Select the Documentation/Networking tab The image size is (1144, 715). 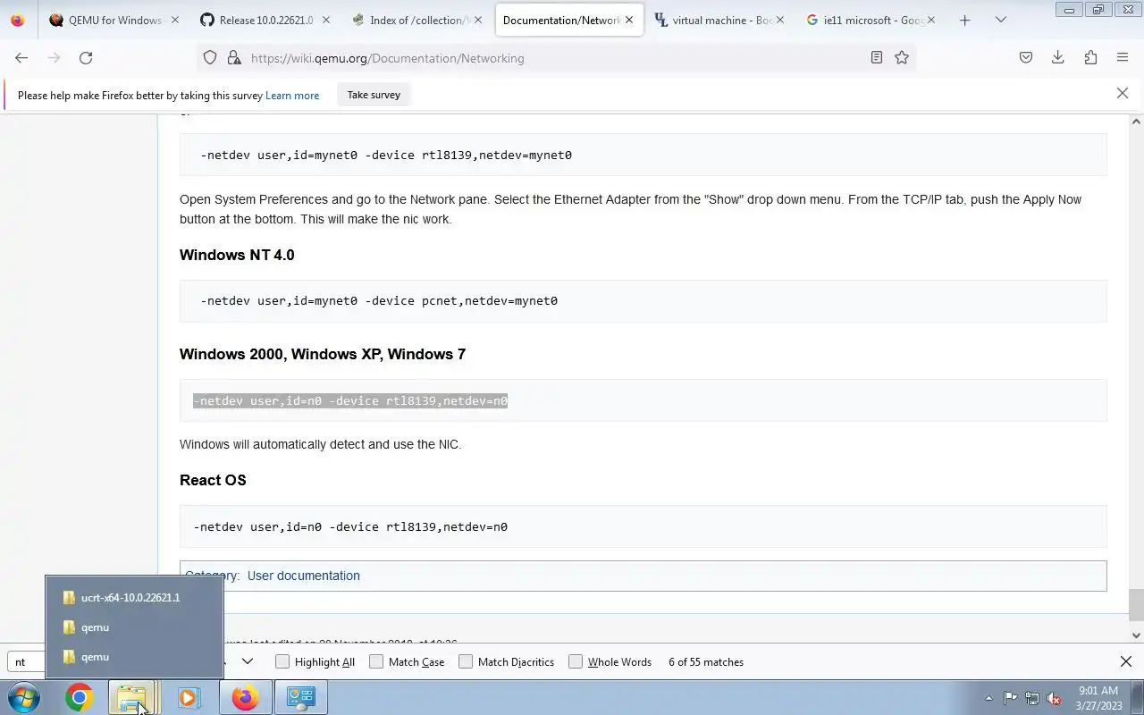tap(568, 20)
